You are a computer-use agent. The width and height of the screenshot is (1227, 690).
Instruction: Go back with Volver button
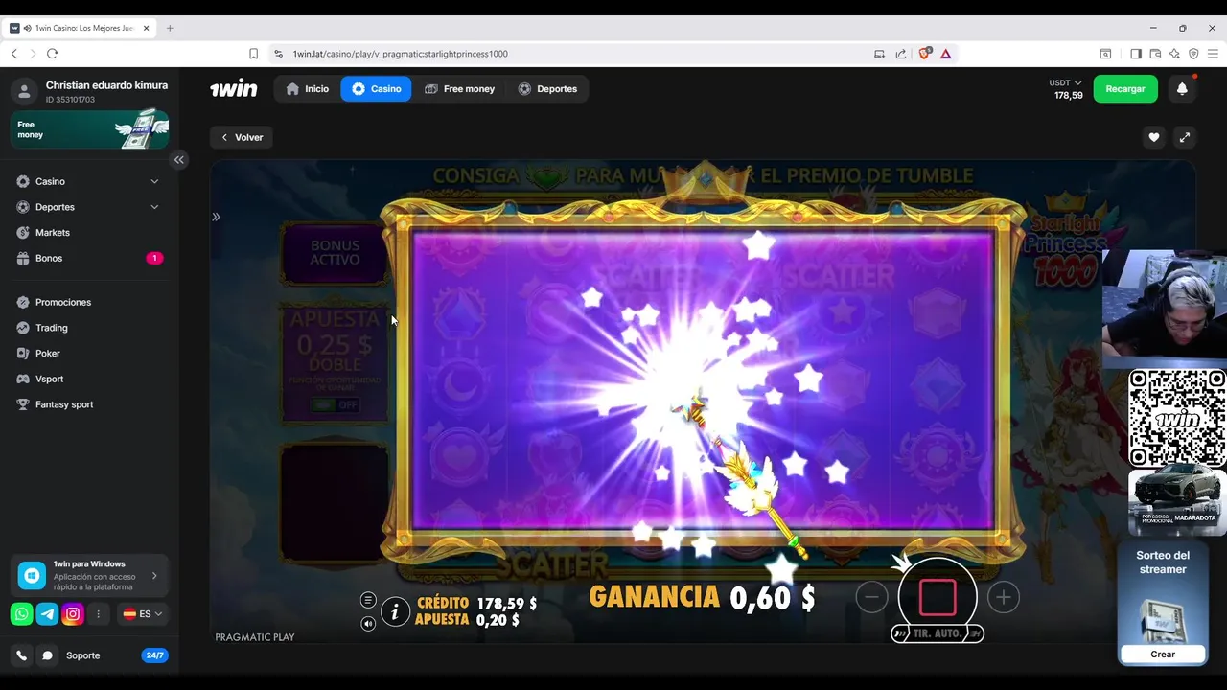[x=242, y=137]
